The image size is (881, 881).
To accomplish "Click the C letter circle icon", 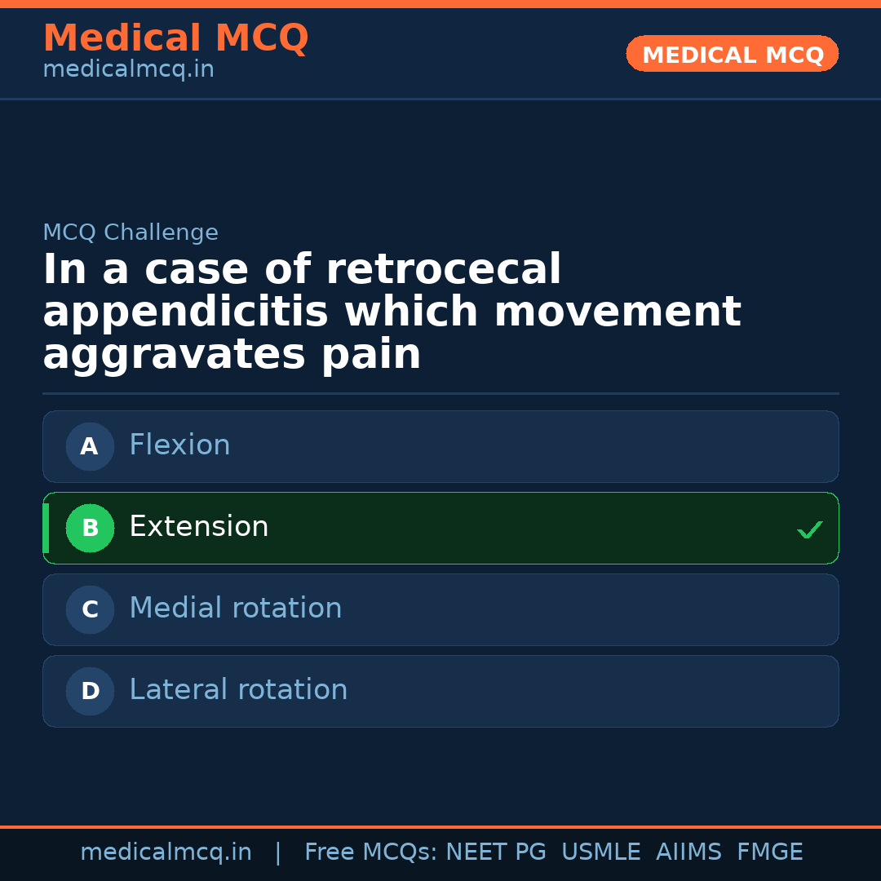I will [x=90, y=609].
